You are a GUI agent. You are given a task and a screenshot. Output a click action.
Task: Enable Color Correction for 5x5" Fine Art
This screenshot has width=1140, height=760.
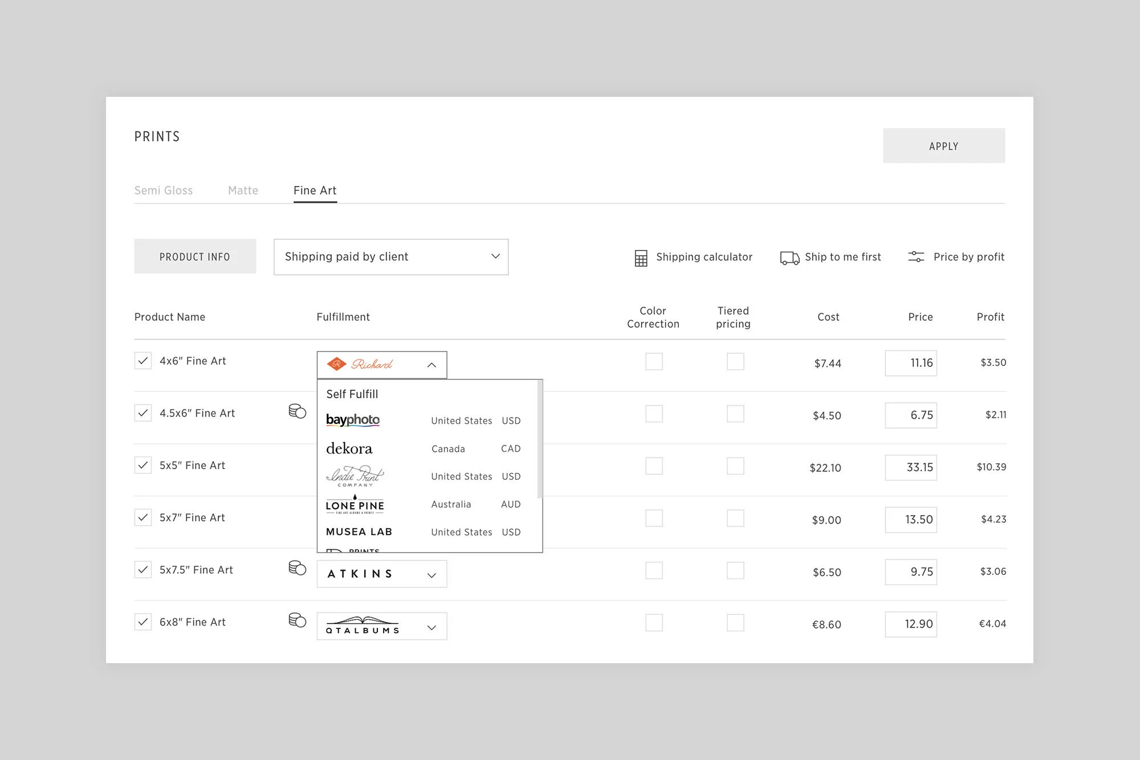pyautogui.click(x=654, y=466)
